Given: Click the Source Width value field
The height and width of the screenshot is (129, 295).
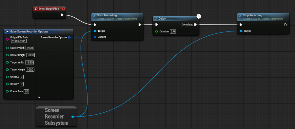Looking at the screenshot, I should [x=30, y=48].
